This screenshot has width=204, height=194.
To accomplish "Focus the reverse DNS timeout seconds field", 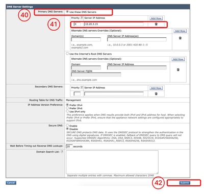I will pyautogui.click(x=69, y=147).
